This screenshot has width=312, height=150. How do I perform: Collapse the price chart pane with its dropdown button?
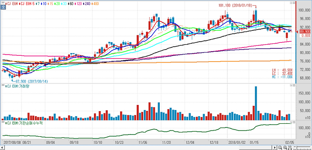pyautogui.click(x=291, y=3)
